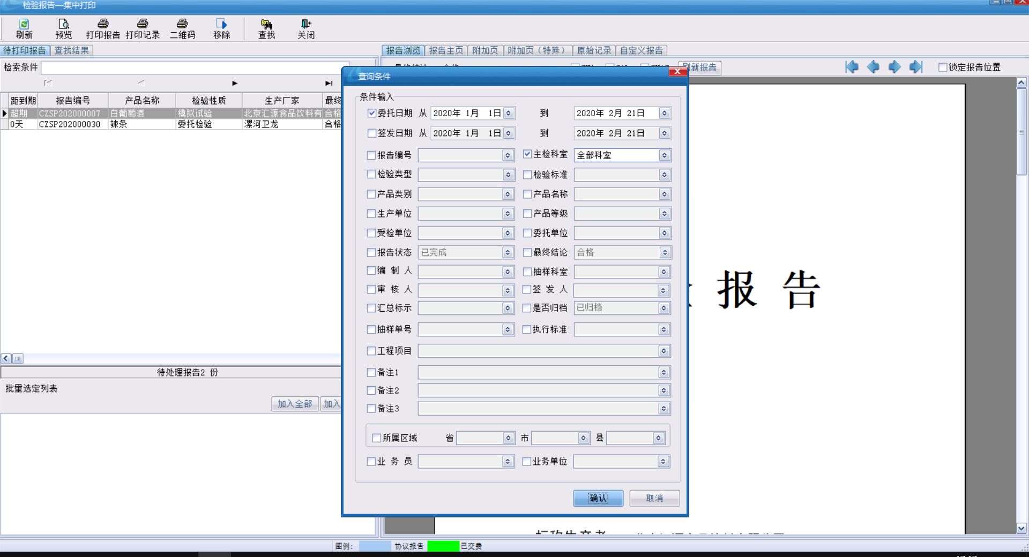The height and width of the screenshot is (557, 1029).
Task: Click the 检索条件 search input field
Action: [193, 67]
